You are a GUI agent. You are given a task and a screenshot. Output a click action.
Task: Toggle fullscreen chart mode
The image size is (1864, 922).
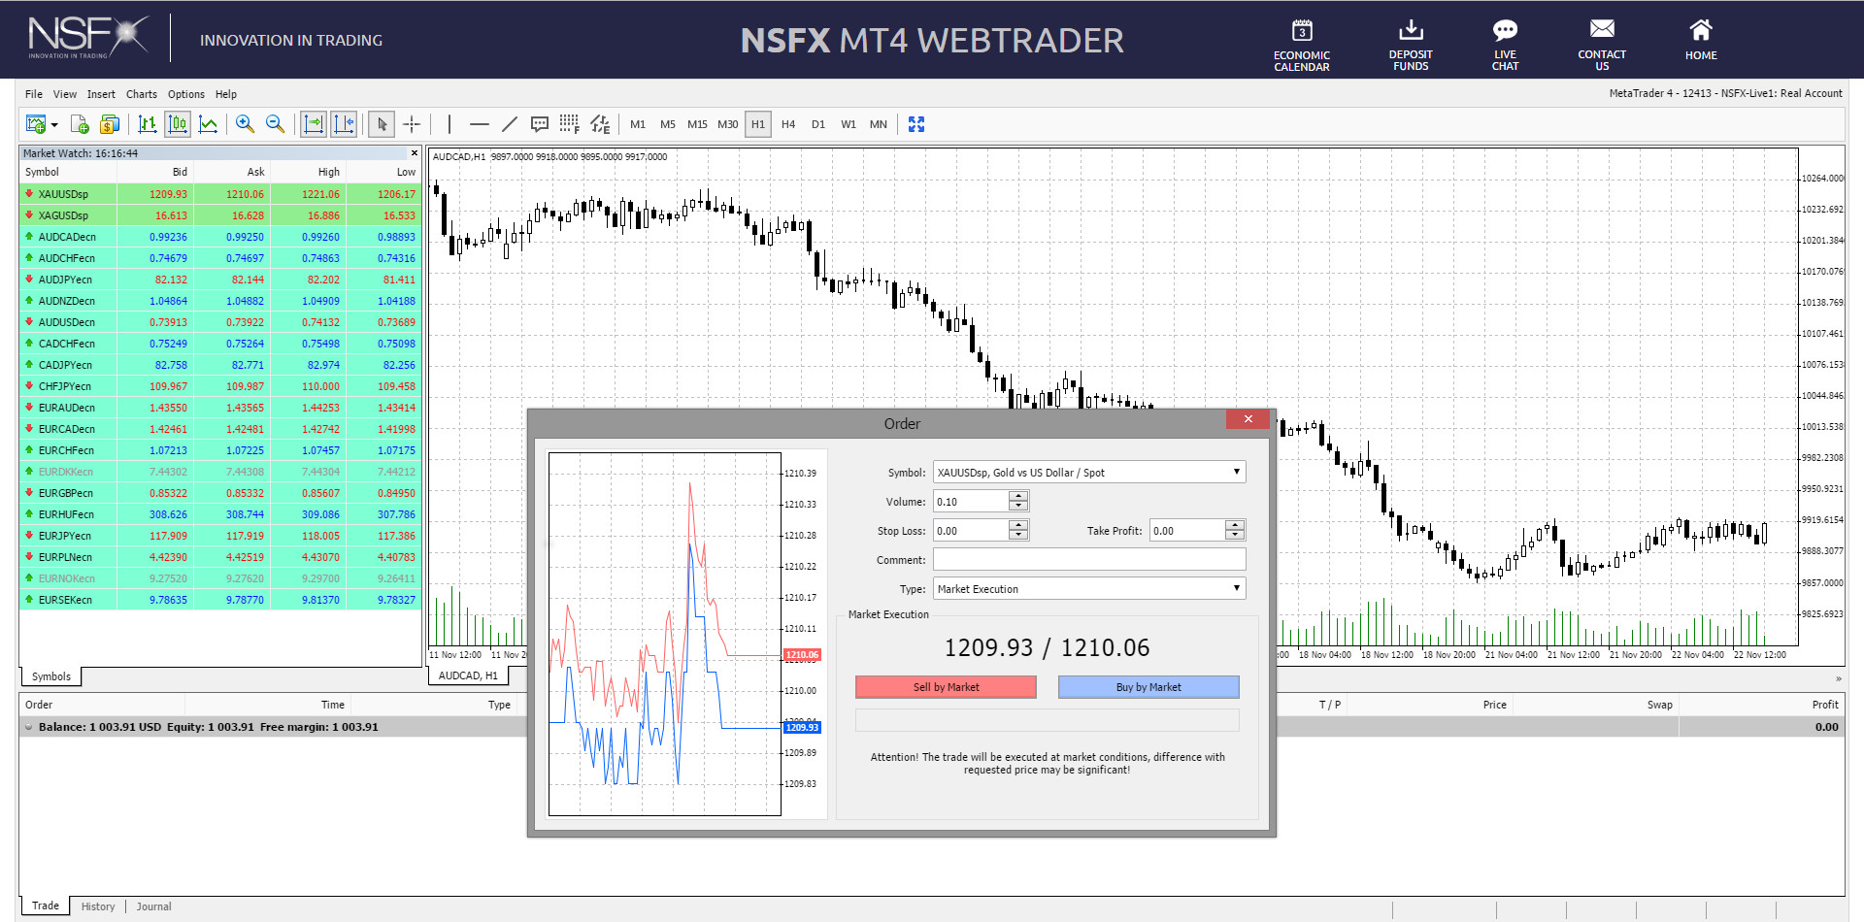point(916,124)
